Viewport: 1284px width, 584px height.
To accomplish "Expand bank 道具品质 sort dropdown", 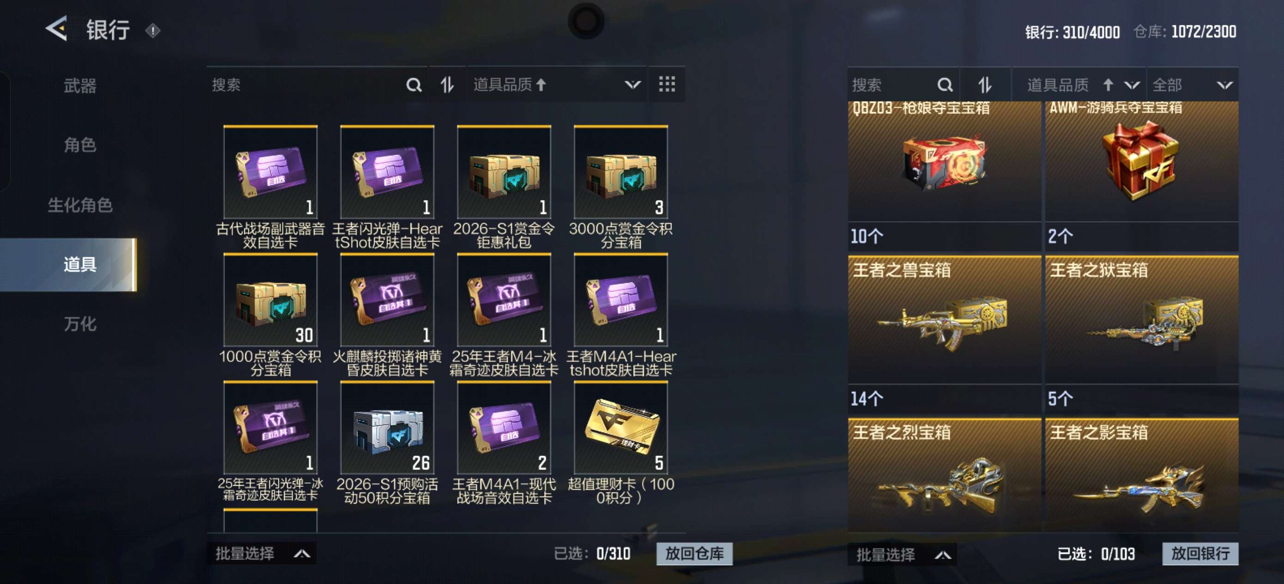I will (632, 85).
